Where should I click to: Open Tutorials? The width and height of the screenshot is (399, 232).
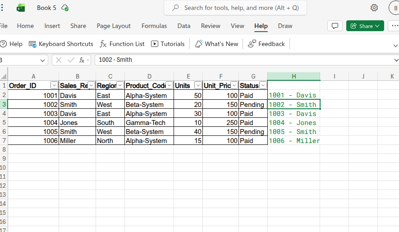click(x=168, y=44)
